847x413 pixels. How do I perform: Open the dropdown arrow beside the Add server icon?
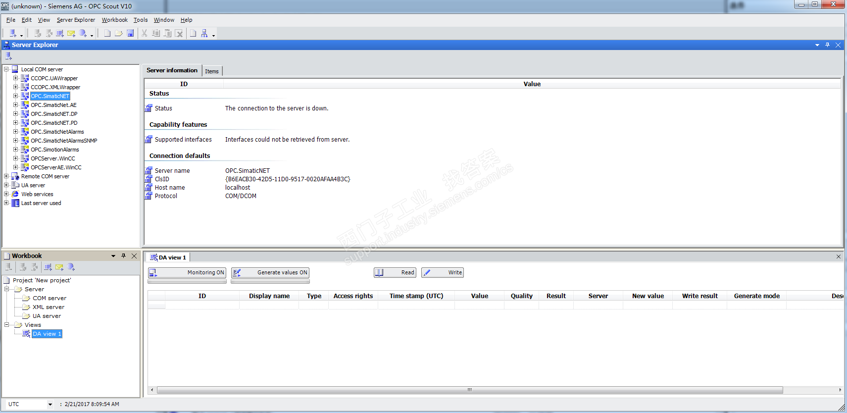pyautogui.click(x=21, y=35)
